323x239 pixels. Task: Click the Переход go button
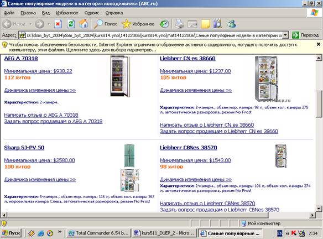tap(305, 35)
